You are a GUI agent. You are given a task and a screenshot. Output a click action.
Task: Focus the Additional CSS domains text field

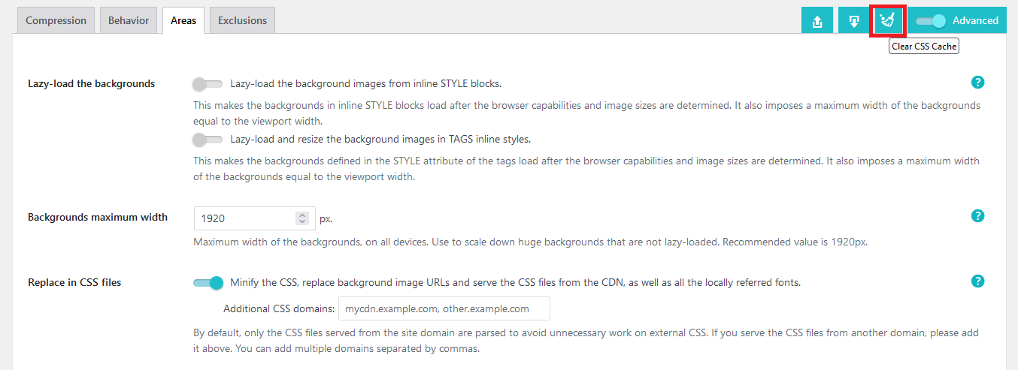pos(444,308)
